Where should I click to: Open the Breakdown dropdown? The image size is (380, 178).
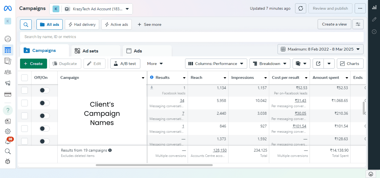tap(270, 64)
